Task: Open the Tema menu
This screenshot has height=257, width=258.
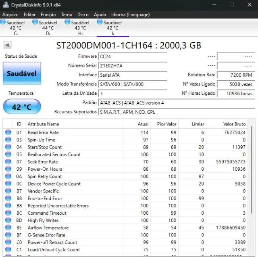Action: [67, 15]
